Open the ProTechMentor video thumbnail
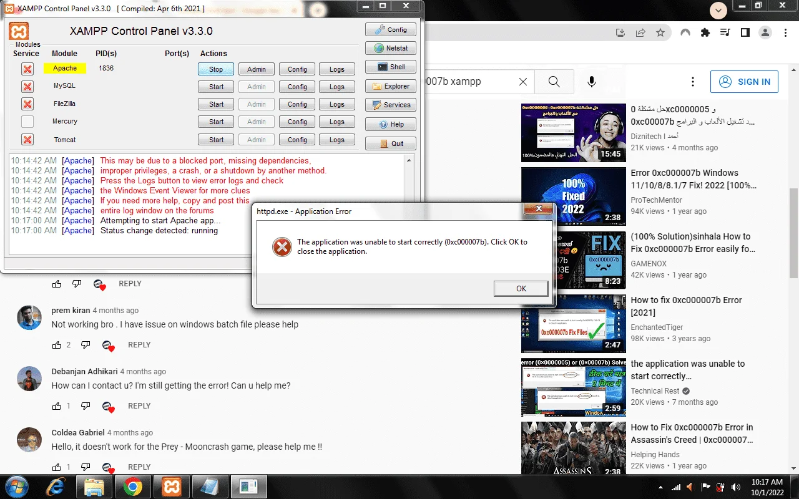The image size is (799, 499). [x=574, y=196]
